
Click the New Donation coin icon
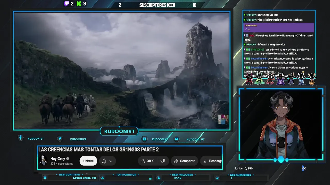coord(45,178)
